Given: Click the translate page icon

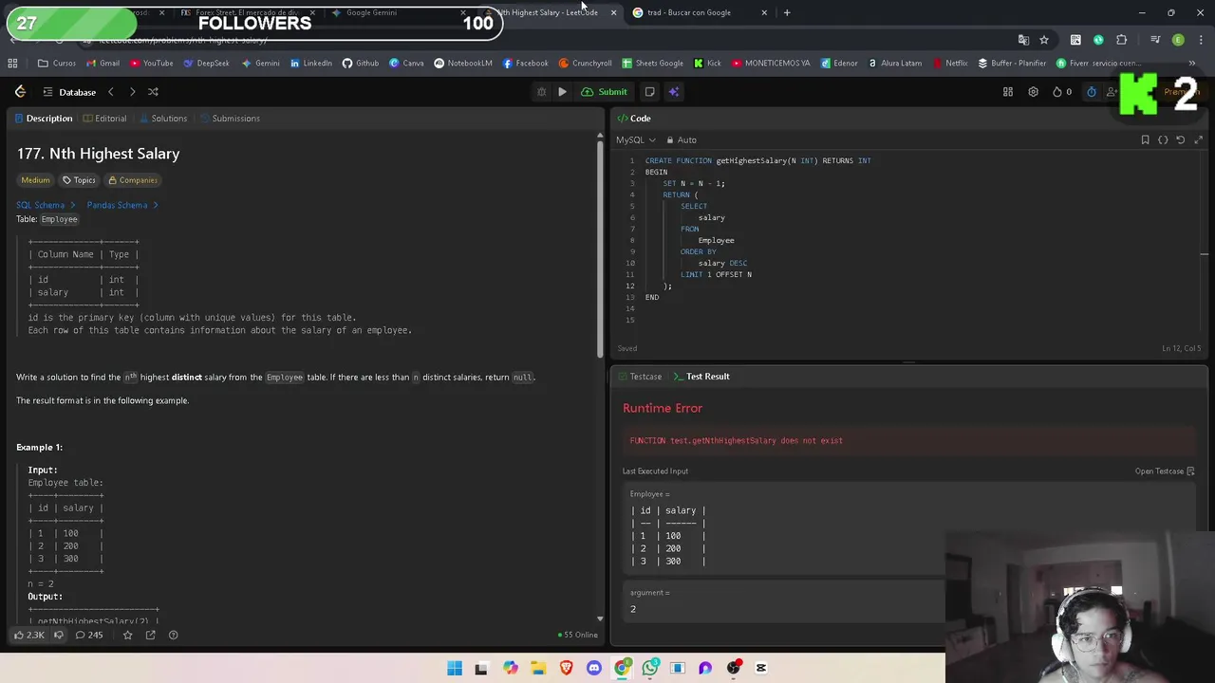Looking at the screenshot, I should coord(1023,40).
